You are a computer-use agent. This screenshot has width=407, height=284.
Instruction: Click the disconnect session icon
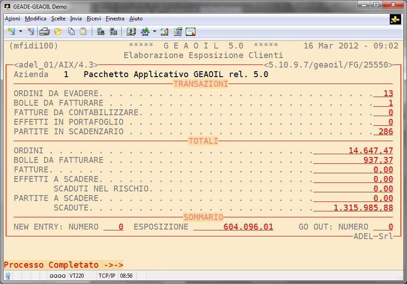tap(31, 32)
